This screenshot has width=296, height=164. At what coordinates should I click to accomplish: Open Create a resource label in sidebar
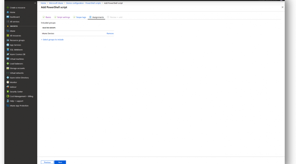click(18, 7)
